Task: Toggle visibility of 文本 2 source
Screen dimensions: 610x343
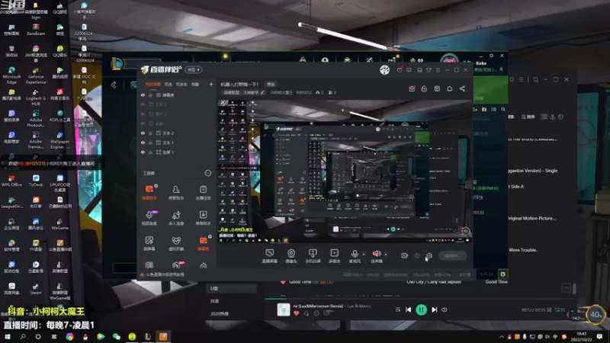Action: (143, 133)
